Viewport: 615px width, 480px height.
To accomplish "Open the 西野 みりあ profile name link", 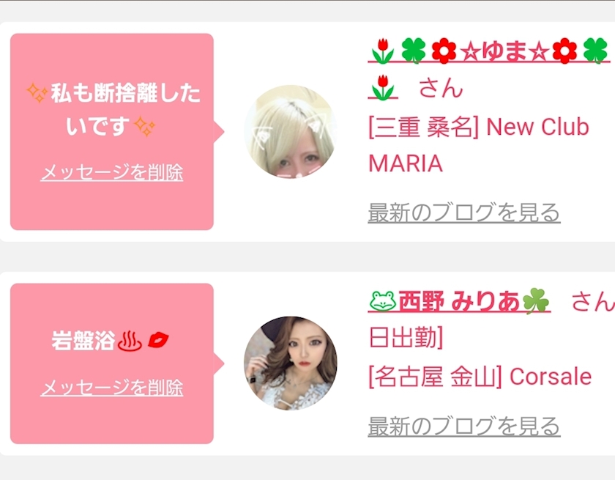I will pos(459,301).
